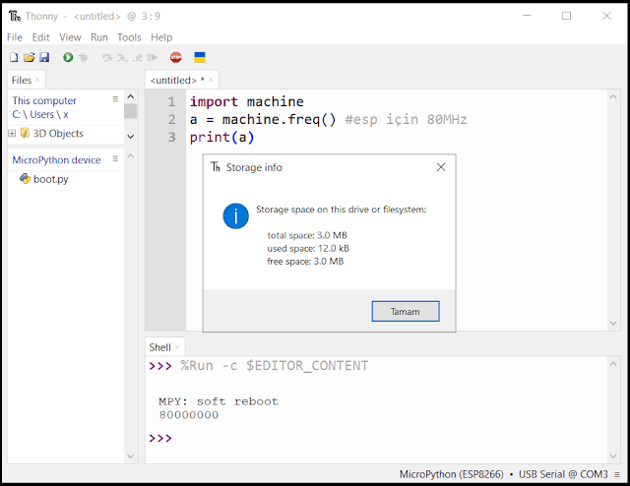Click the 'free space: 3.0 MB' text
This screenshot has height=486, width=630.
[x=305, y=262]
